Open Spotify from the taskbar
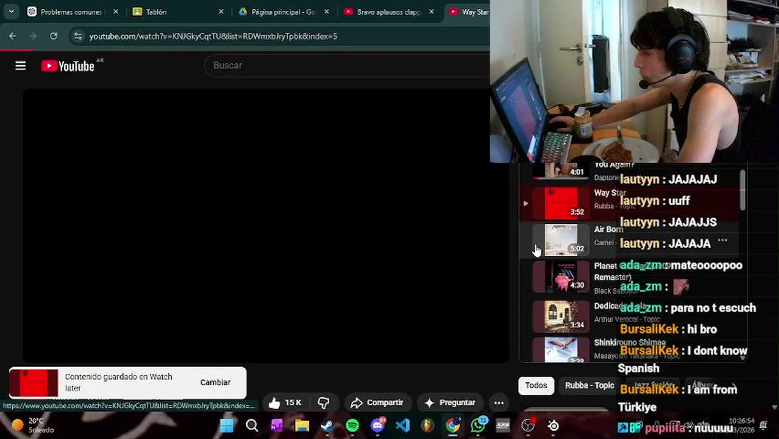 [x=352, y=425]
